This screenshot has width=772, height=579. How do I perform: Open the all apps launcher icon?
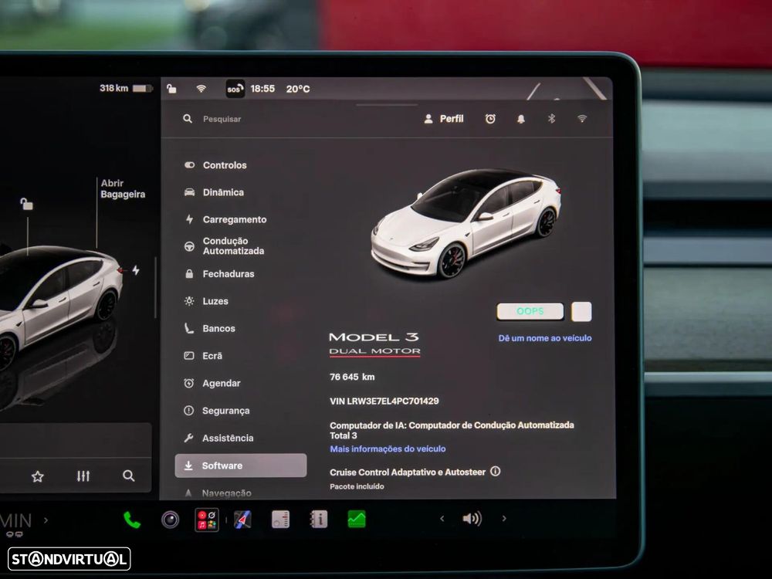coord(207,520)
